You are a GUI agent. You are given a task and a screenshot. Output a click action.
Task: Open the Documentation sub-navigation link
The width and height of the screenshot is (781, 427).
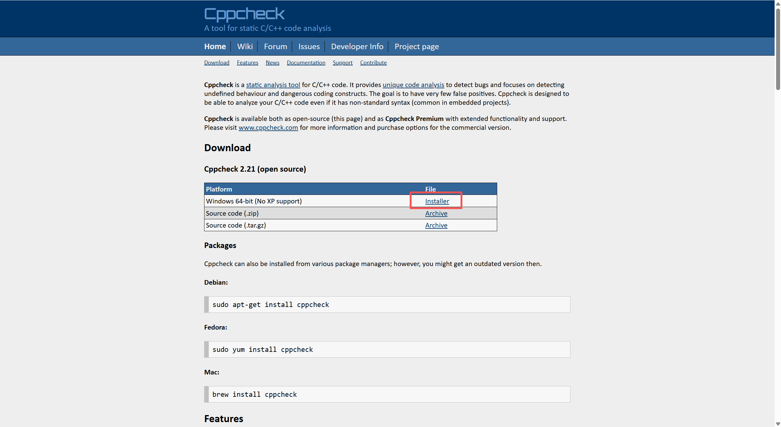(x=306, y=63)
